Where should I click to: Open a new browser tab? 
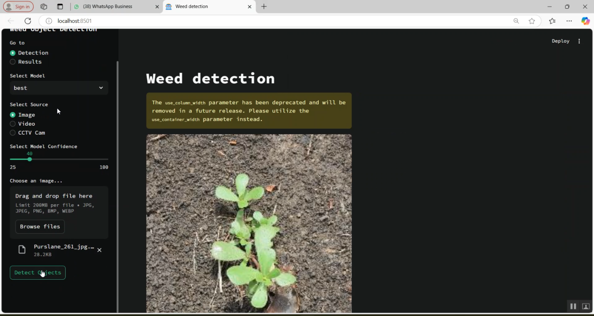coord(264,7)
